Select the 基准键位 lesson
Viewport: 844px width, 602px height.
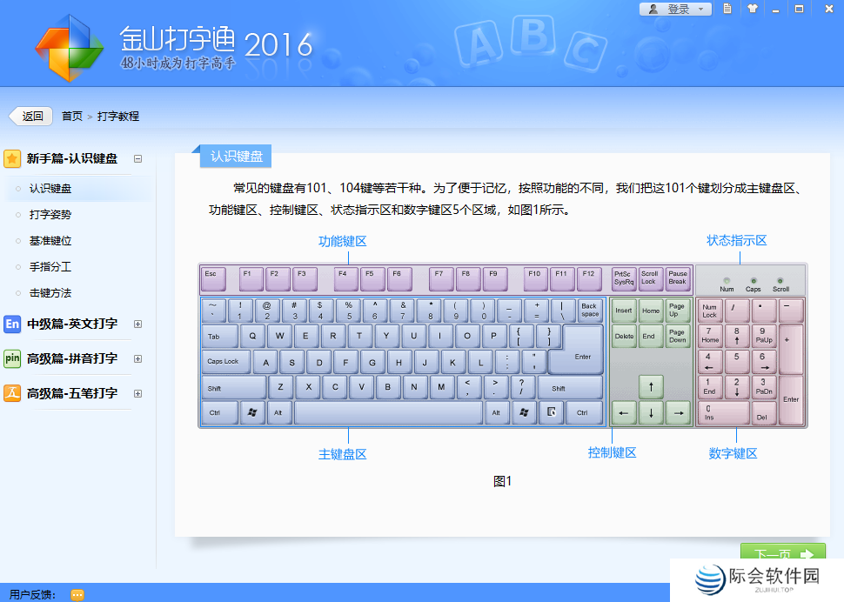coord(50,240)
